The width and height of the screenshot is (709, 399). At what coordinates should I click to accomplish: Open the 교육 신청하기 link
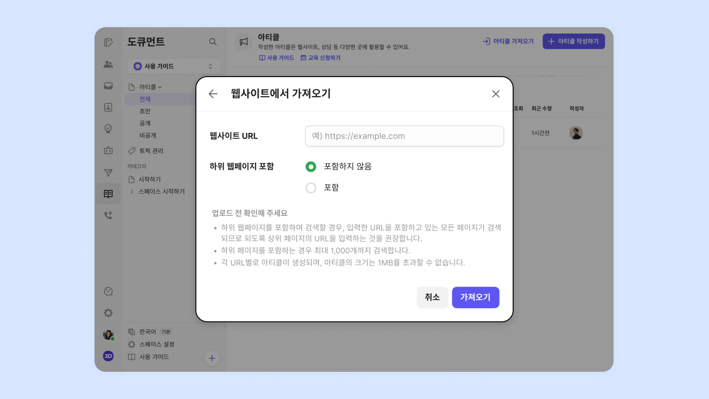320,58
